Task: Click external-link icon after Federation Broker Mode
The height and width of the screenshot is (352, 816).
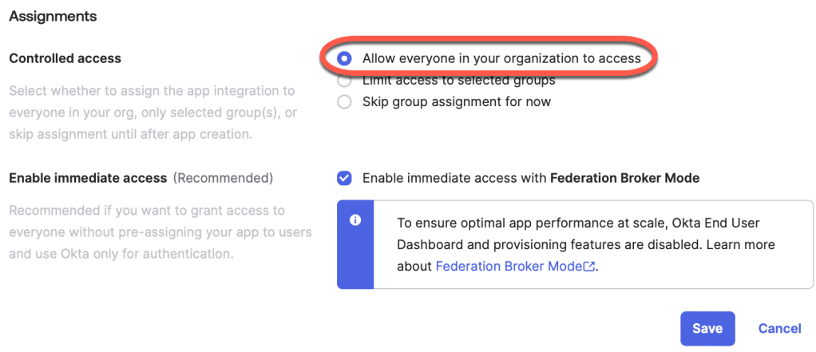Action: pos(589,267)
